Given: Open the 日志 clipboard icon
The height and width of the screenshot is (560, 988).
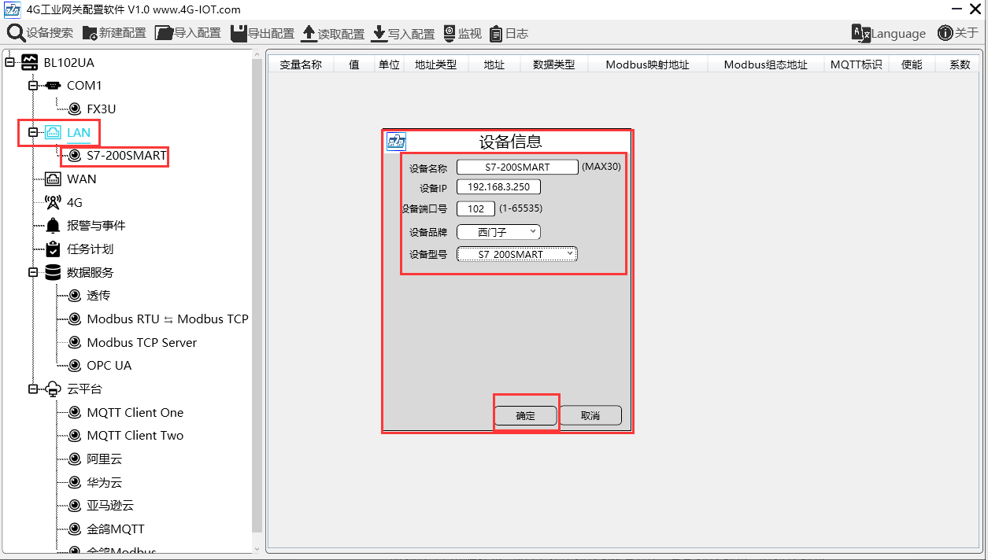Looking at the screenshot, I should click(496, 34).
